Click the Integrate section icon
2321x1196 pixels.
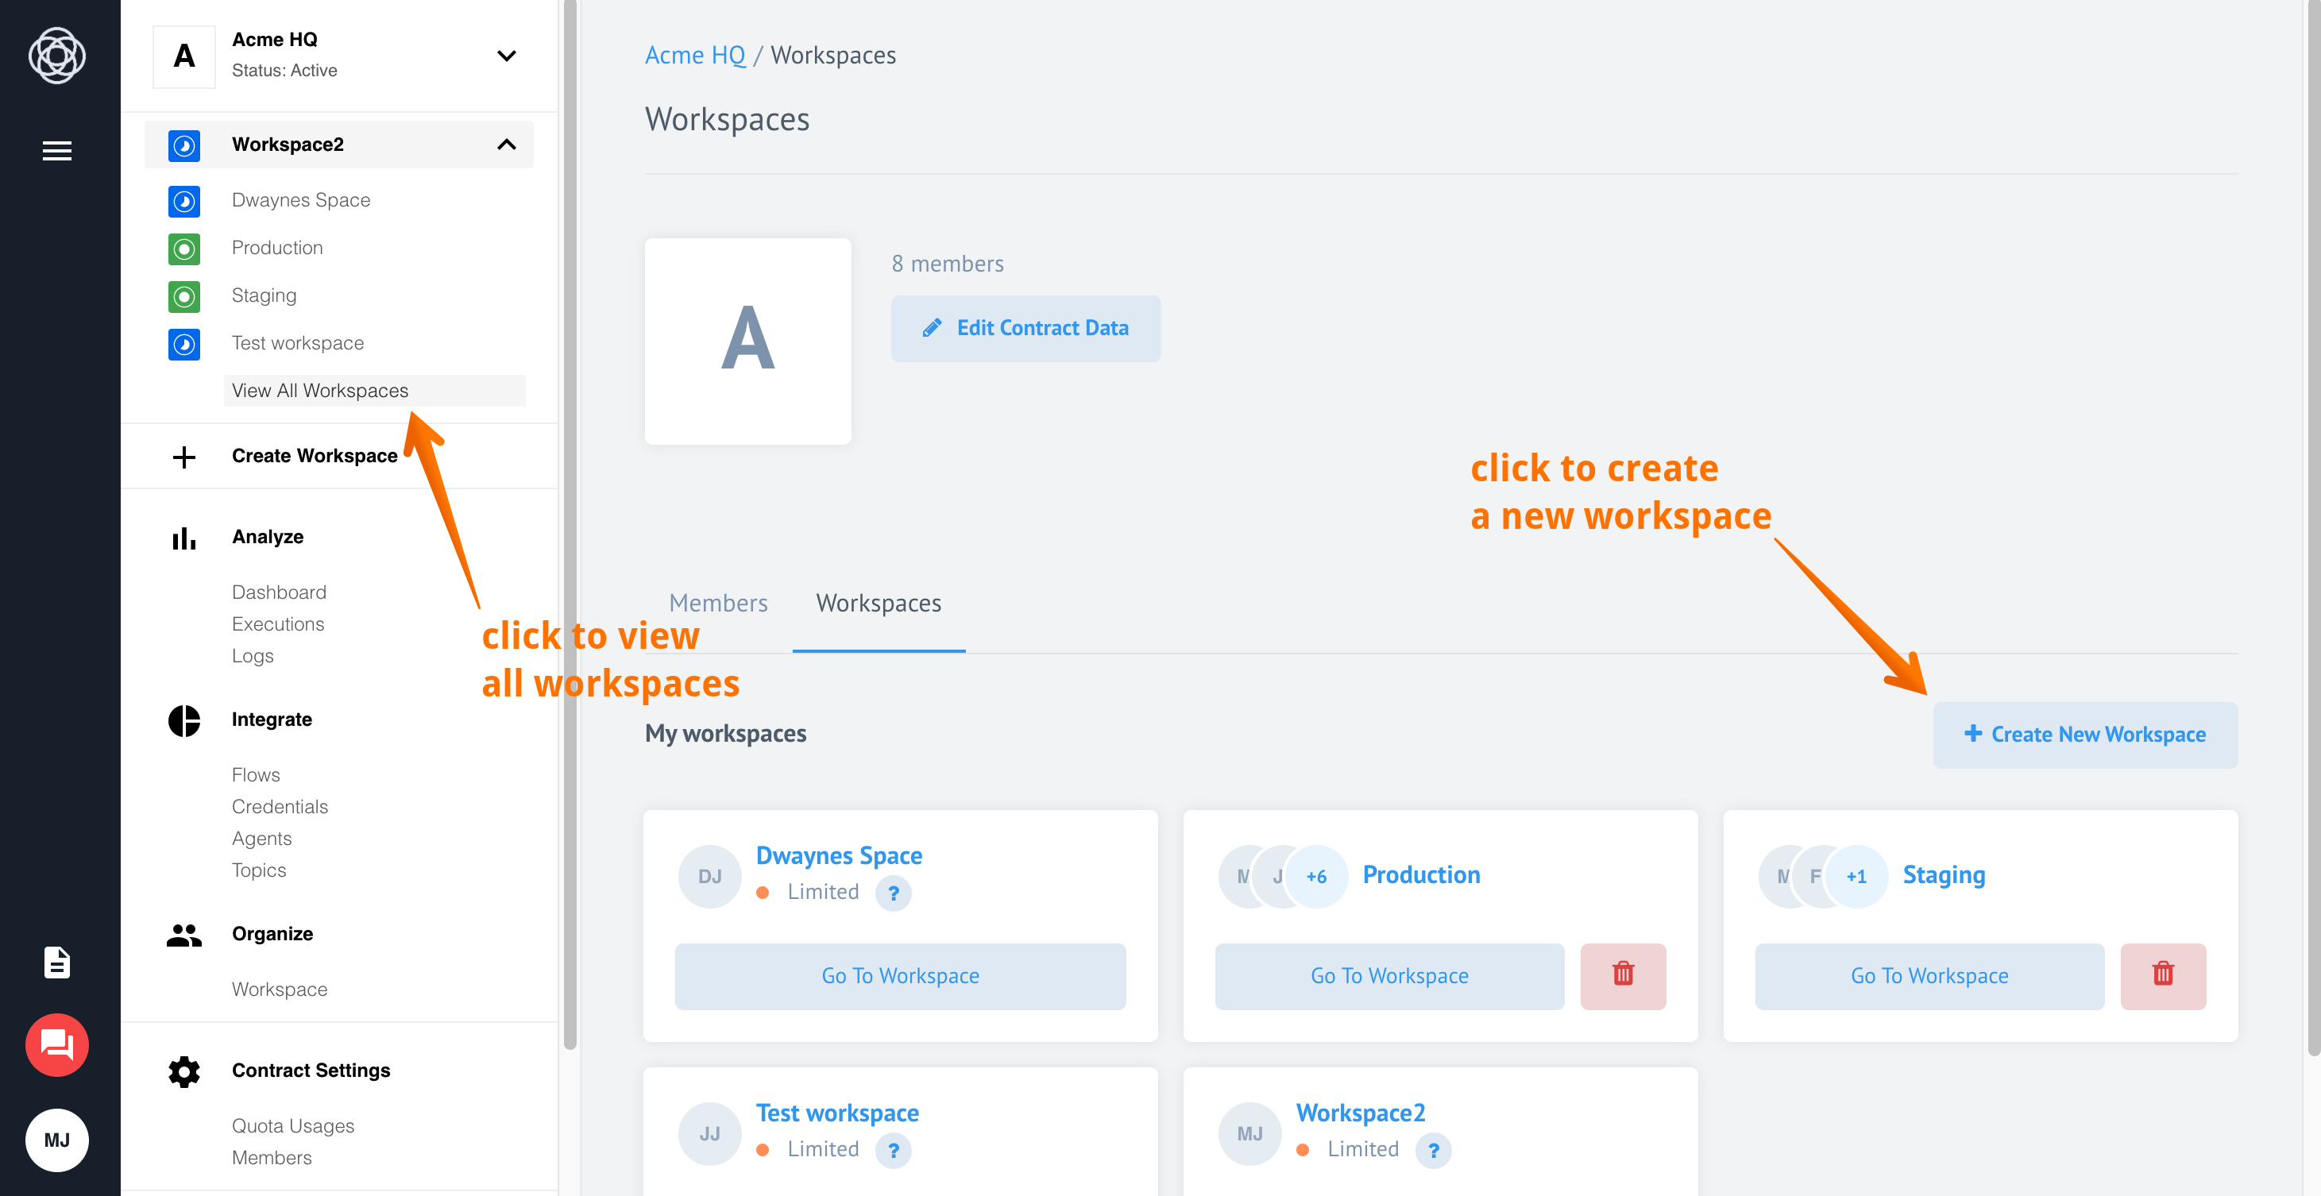point(183,719)
